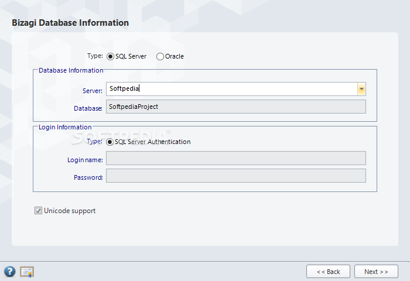Image resolution: width=410 pixels, height=281 pixels.
Task: Click into the Server field containing Softpedia
Action: click(232, 89)
